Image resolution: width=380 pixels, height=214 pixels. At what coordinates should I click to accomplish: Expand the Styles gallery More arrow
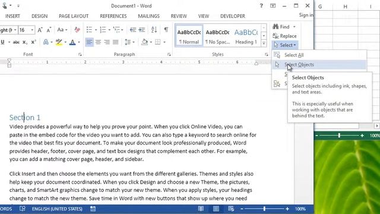[x=264, y=43]
